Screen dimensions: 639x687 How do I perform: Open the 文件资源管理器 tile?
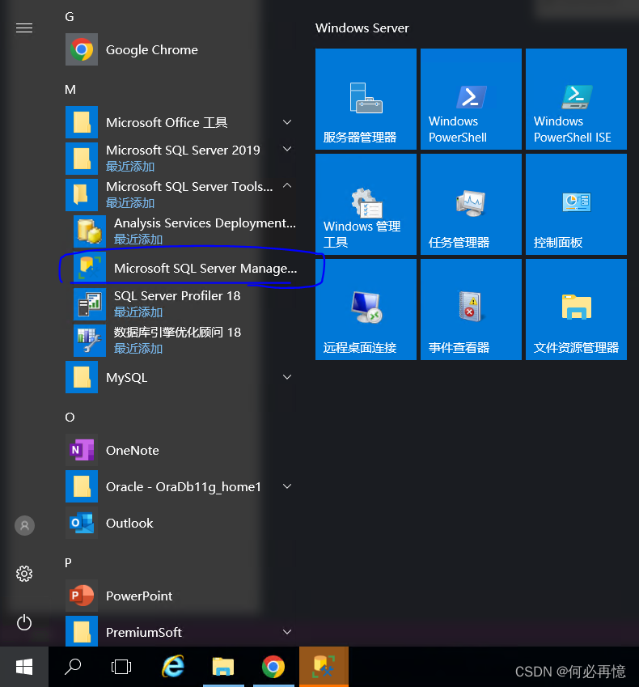coord(576,309)
